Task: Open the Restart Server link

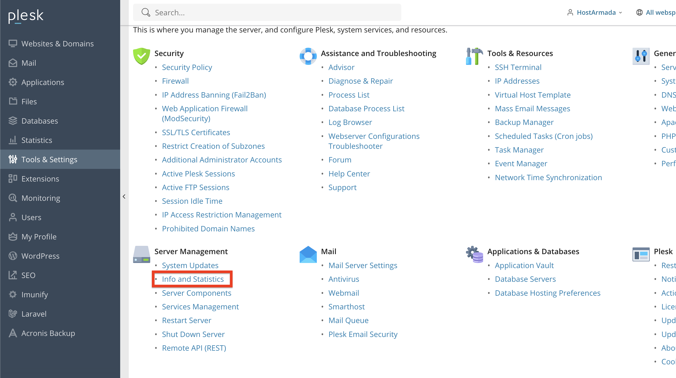Action: [x=187, y=320]
